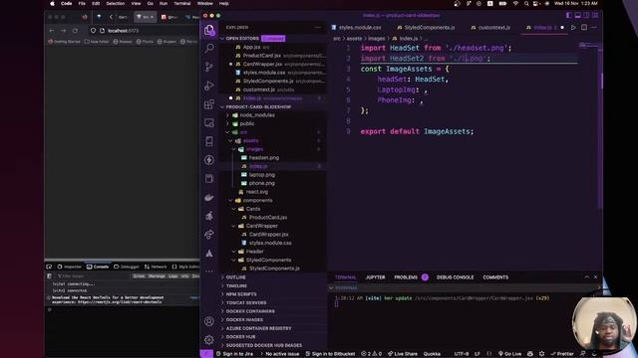Open laptop.png in the file tree

tap(261, 175)
